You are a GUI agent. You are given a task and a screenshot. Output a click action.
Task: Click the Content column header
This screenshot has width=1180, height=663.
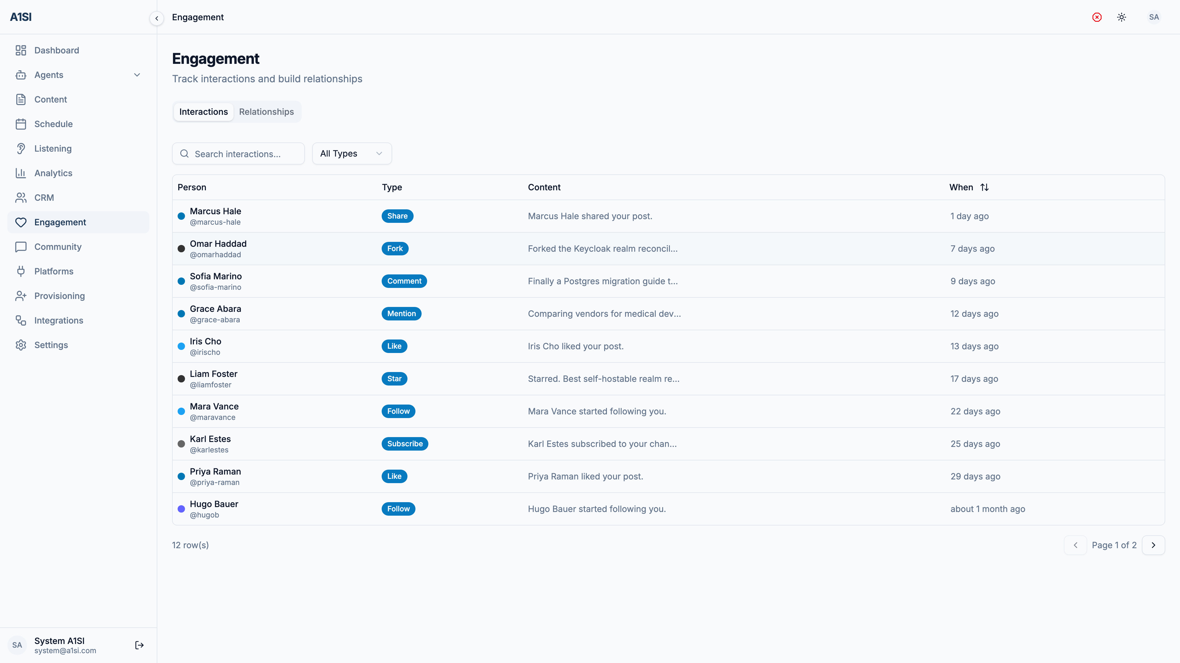544,187
